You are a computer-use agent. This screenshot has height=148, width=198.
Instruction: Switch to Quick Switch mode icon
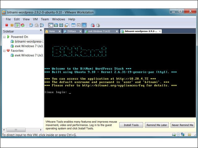56,25
